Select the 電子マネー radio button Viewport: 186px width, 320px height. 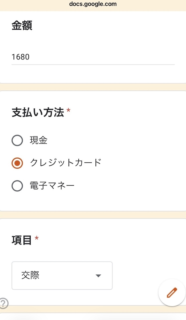pyautogui.click(x=17, y=186)
